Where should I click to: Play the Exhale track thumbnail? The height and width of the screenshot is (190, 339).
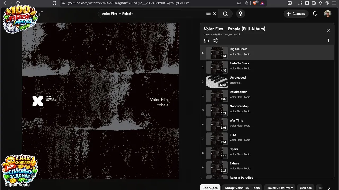[x=217, y=167]
